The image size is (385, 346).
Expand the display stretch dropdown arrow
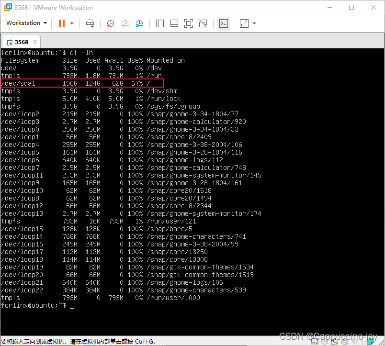tap(254, 23)
